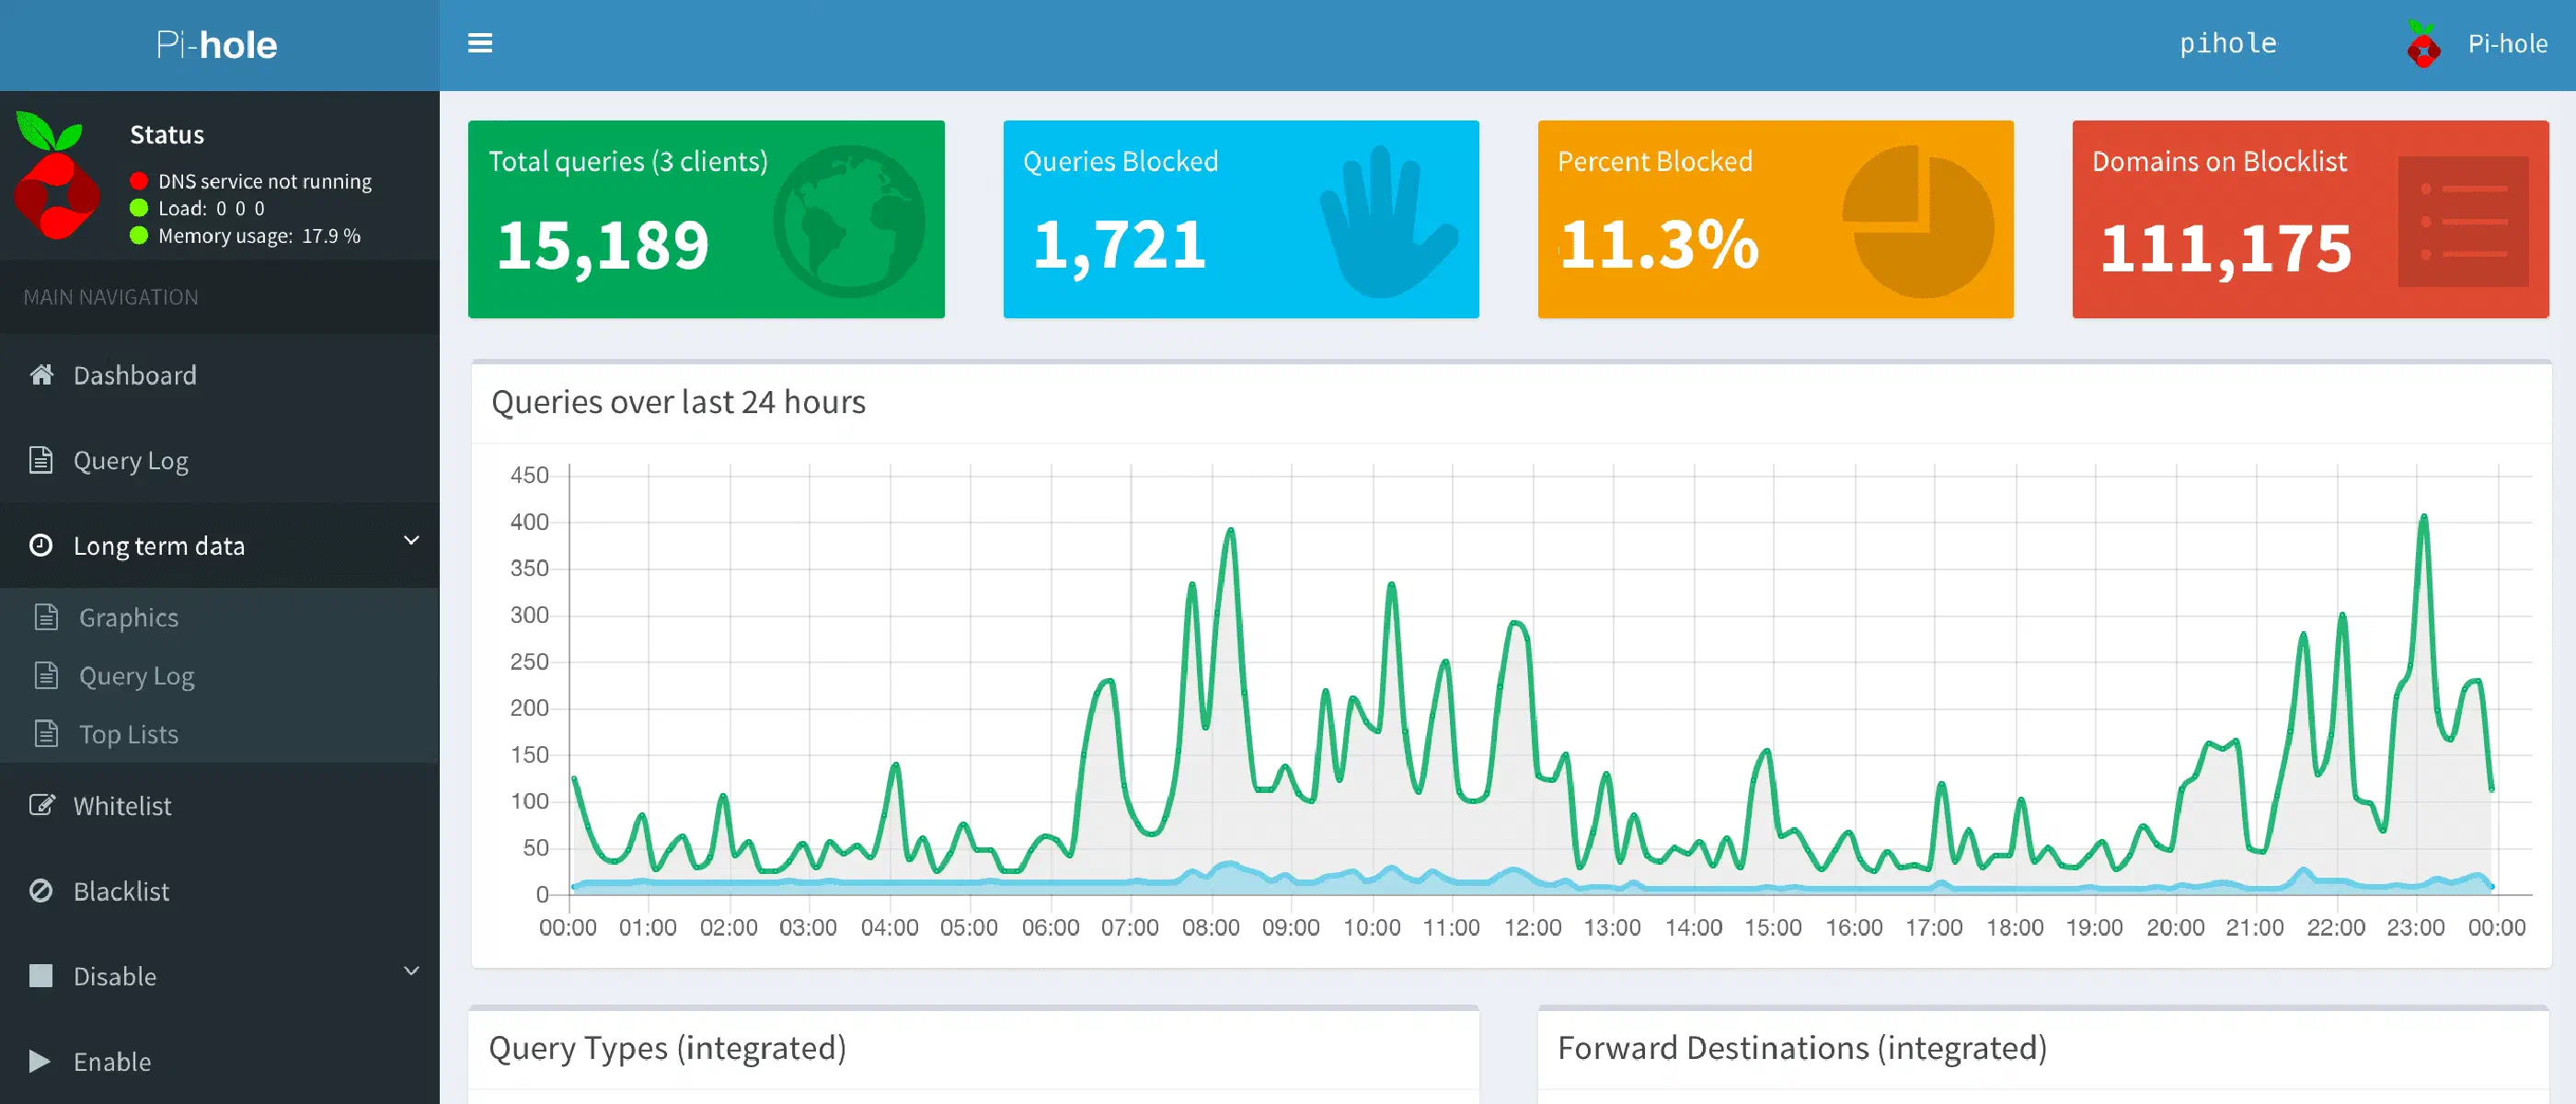Collapse the Long term data chevron

tap(410, 541)
